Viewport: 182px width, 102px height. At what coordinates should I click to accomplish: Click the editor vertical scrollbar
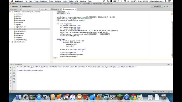(x=172, y=39)
